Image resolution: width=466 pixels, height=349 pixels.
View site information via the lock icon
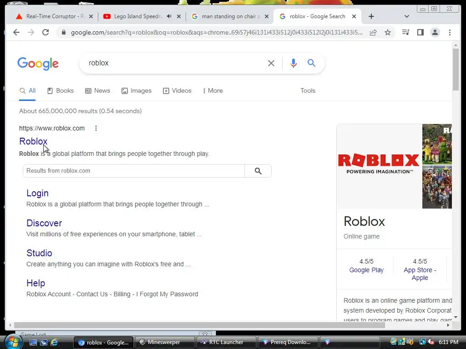[x=63, y=32]
